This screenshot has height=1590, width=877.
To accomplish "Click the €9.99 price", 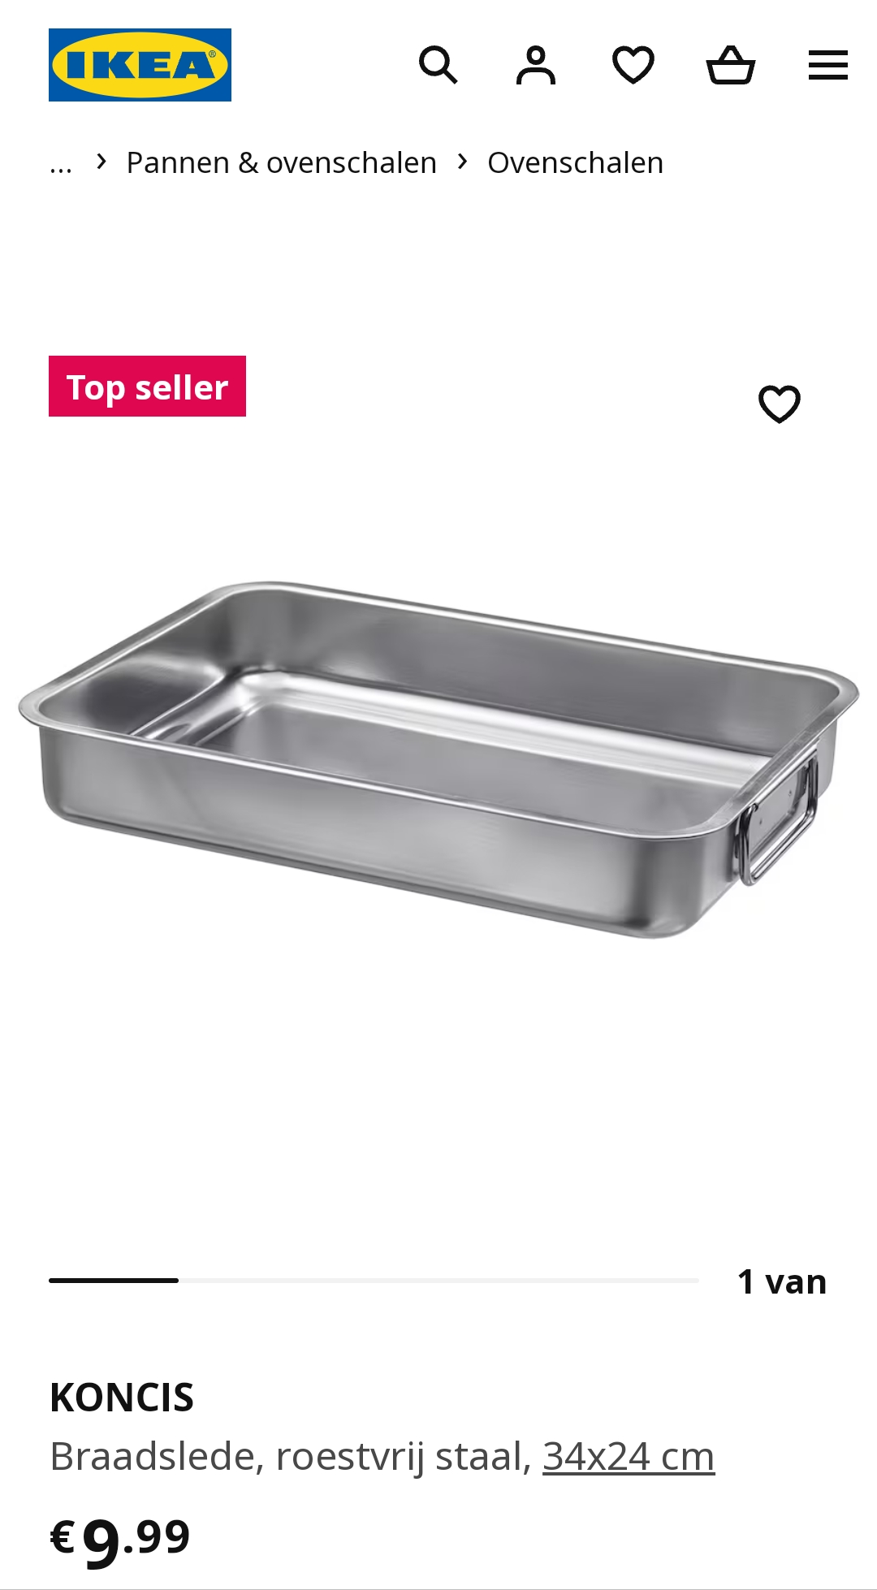I will pos(120,1539).
